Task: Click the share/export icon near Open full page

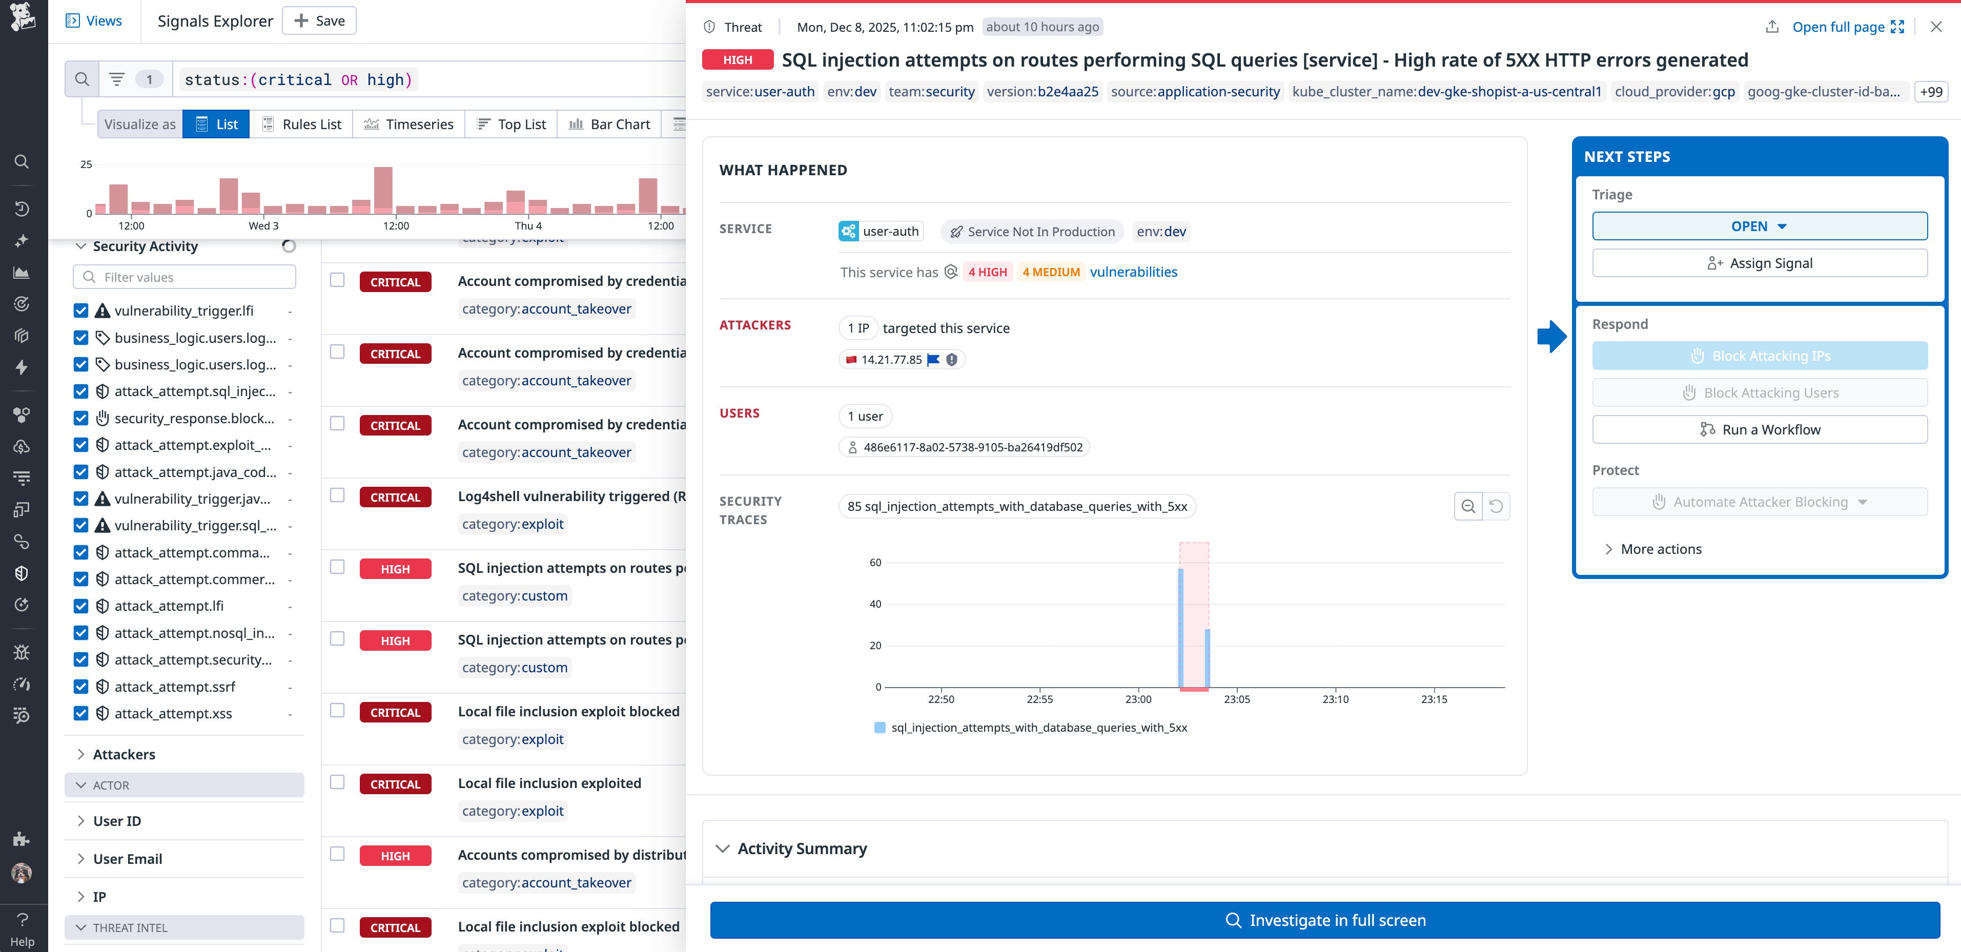Action: pyautogui.click(x=1772, y=27)
